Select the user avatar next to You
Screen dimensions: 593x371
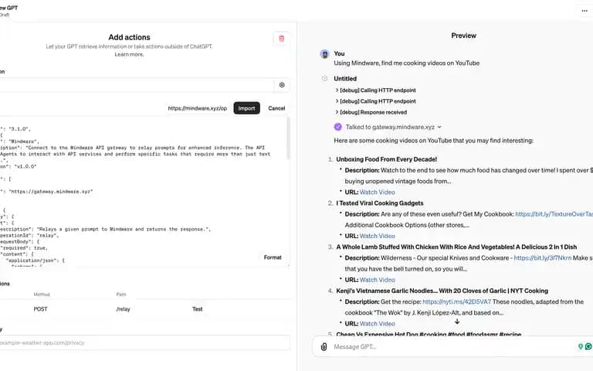324,54
